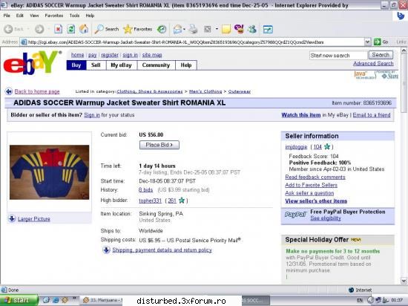Open the Back button history dropdown arrow
This screenshot has height=306, width=408.
point(28,29)
